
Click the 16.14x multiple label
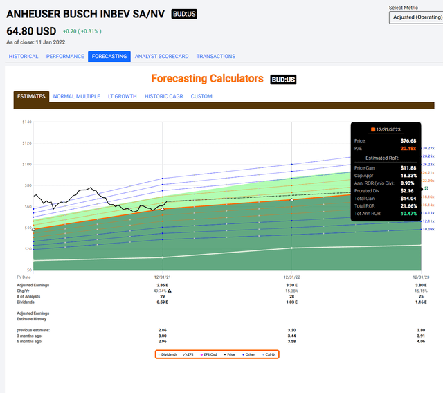click(428, 205)
